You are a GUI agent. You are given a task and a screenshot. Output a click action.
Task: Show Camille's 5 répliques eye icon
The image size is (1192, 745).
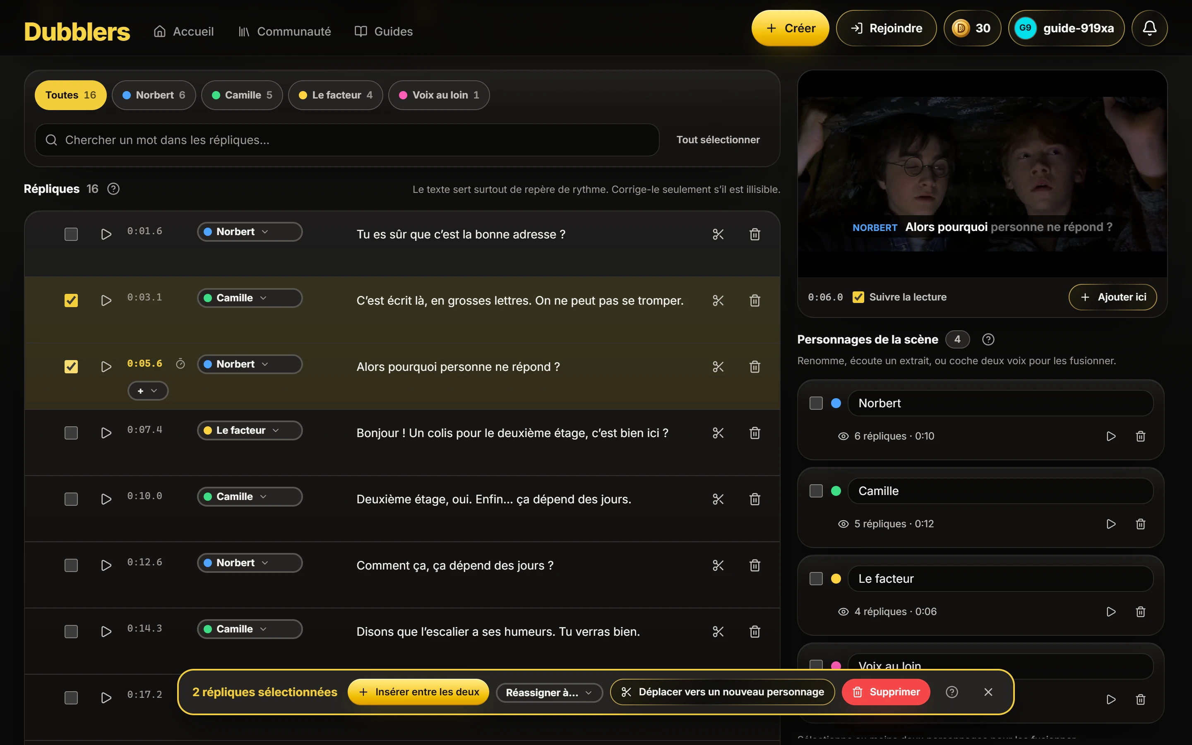click(x=843, y=524)
